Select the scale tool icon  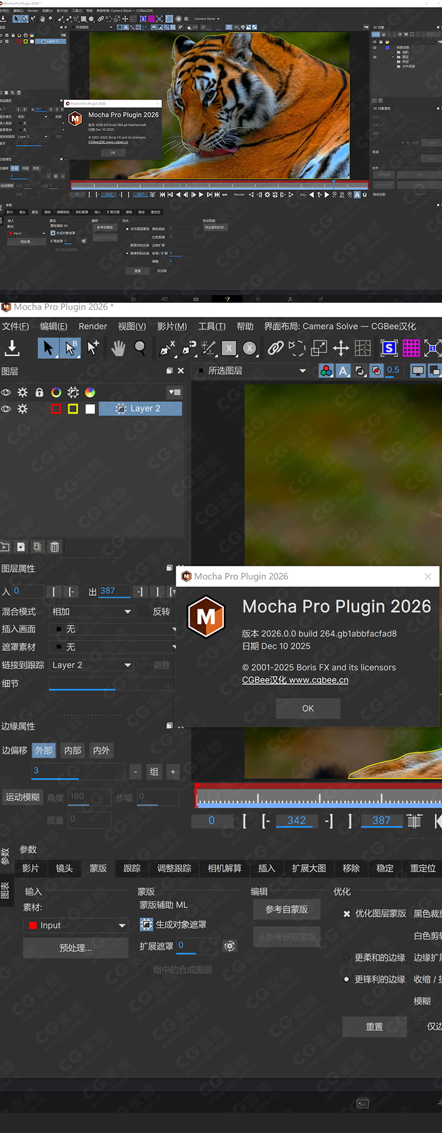[x=319, y=348]
